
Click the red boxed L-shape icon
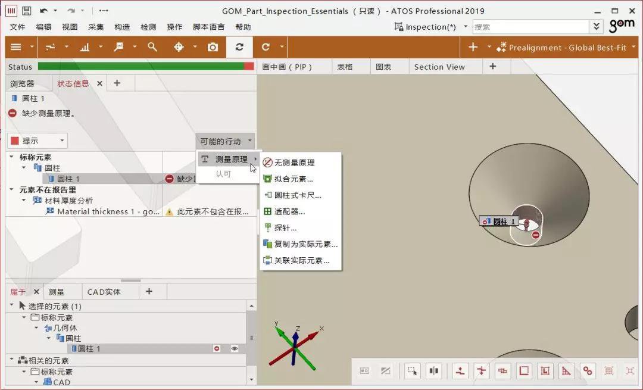coord(545,371)
